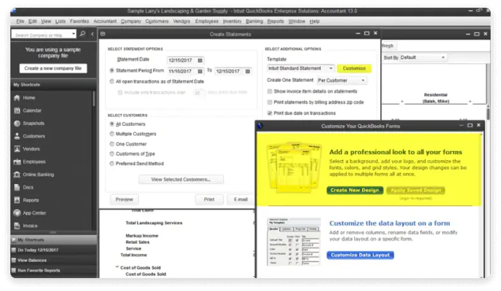The height and width of the screenshot is (291, 501).
Task: Click the forms template thumbnail image
Action: click(294, 167)
